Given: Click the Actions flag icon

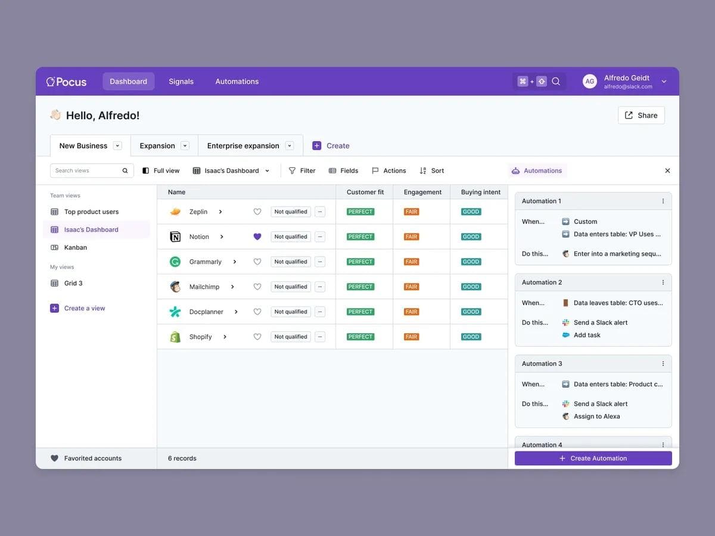Looking at the screenshot, I should point(375,171).
